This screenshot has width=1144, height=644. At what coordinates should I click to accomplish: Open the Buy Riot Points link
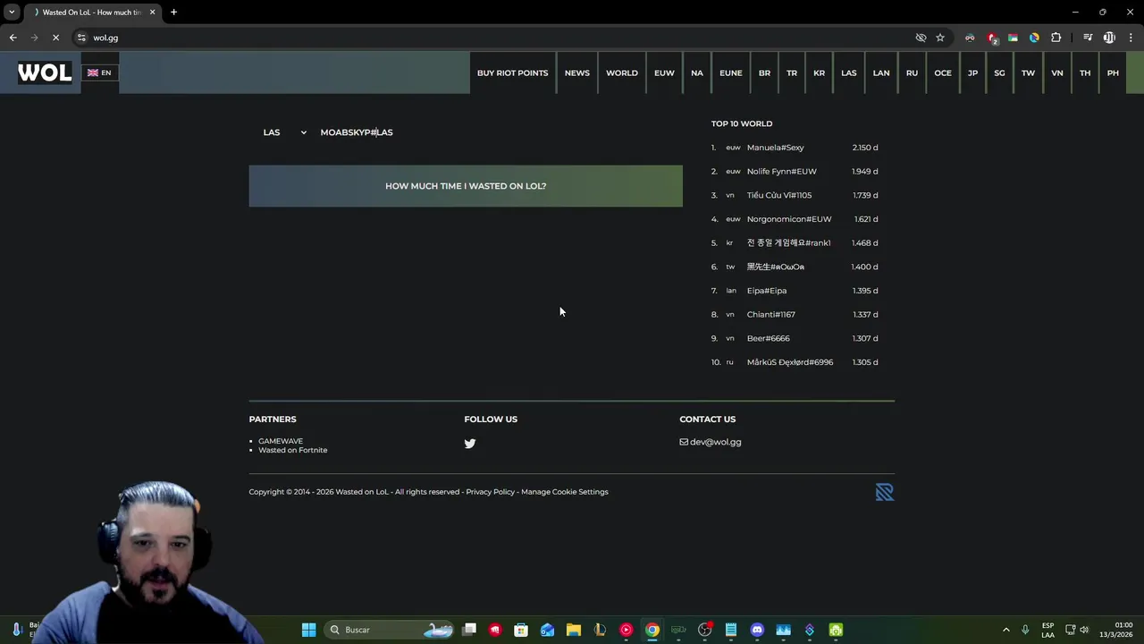[512, 73]
